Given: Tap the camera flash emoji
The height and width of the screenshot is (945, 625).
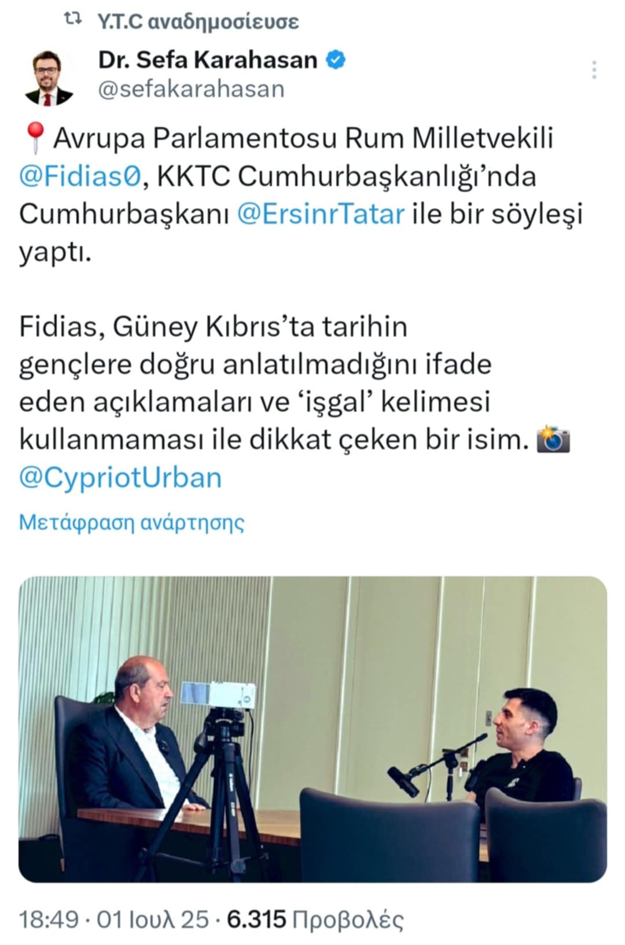Looking at the screenshot, I should pos(553,439).
